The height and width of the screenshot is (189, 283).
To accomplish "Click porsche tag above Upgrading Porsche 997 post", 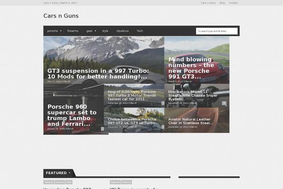I will [60, 182].
